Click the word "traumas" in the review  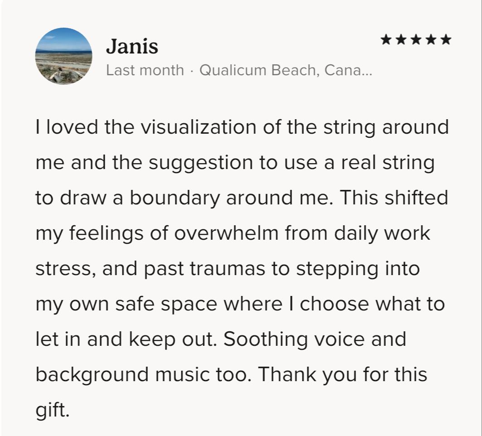coord(227,269)
